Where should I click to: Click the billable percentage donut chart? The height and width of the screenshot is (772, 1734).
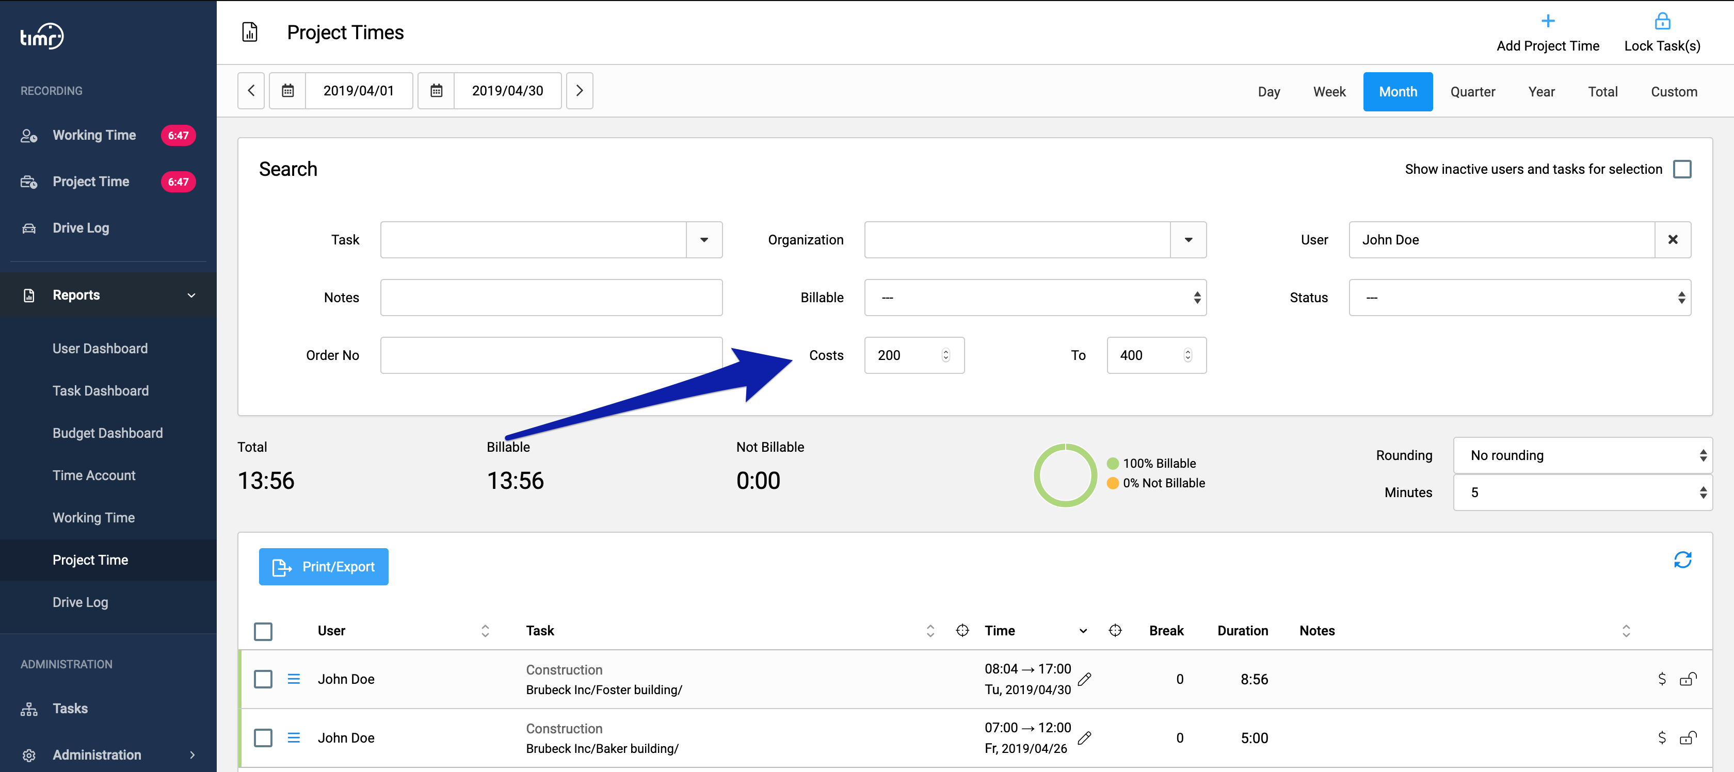(1065, 475)
